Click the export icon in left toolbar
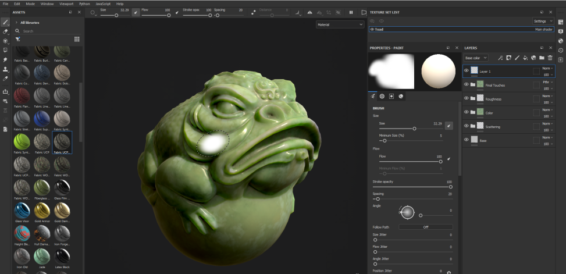The width and height of the screenshot is (566, 274). coord(5,92)
